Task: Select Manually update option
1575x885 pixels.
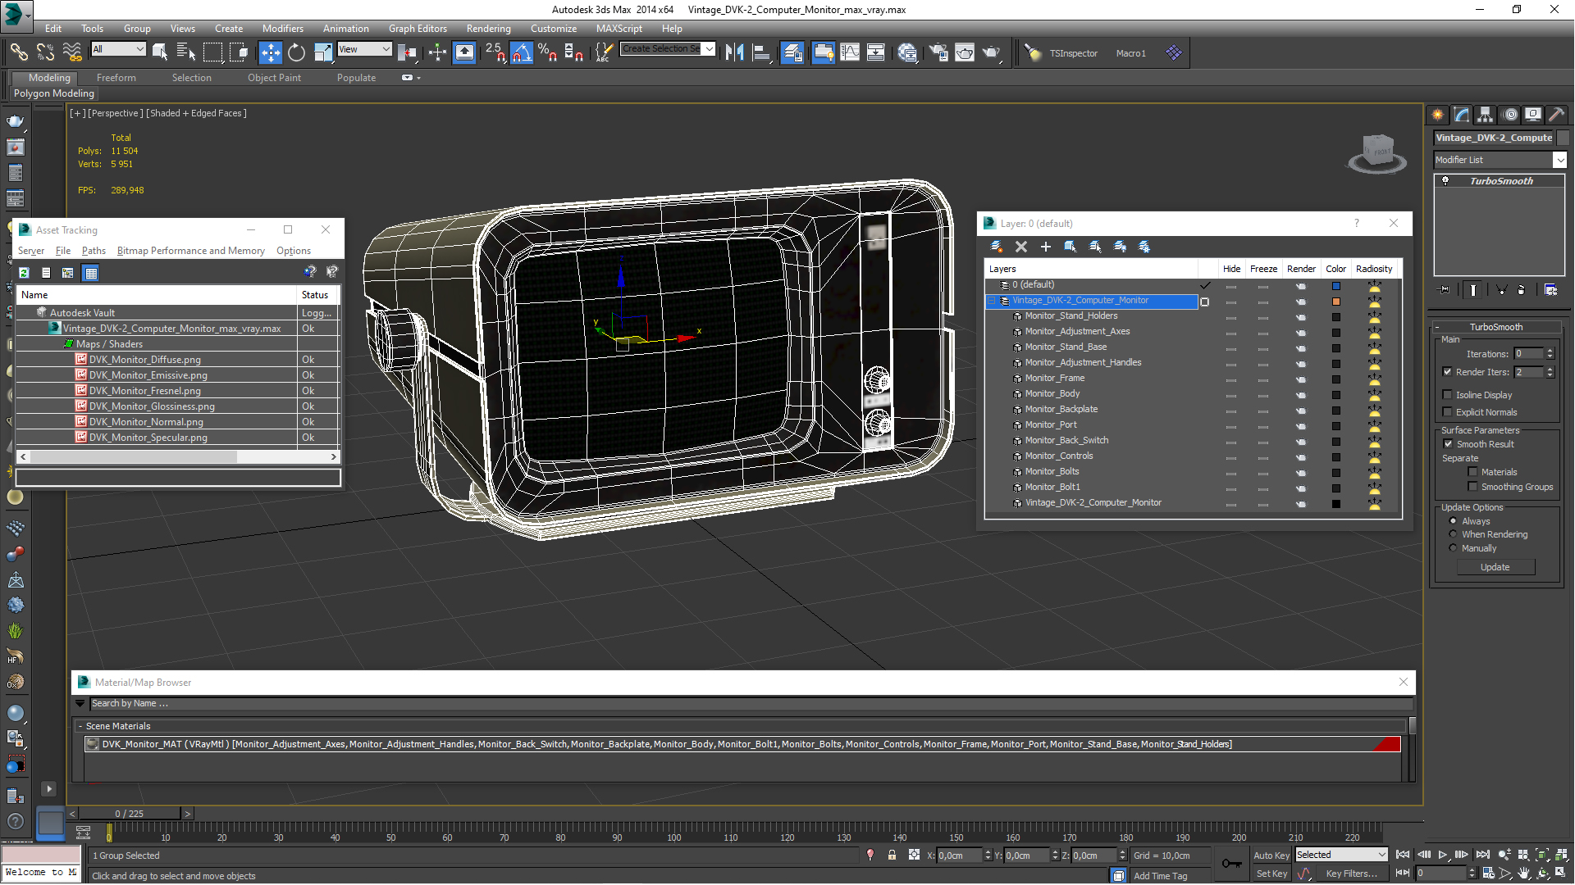Action: coord(1453,548)
